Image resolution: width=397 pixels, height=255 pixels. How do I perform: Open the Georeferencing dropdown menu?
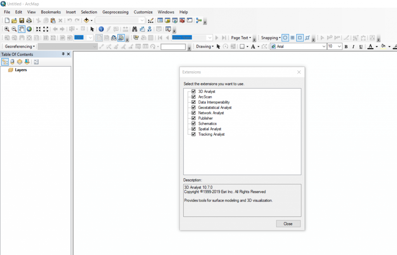[20, 47]
